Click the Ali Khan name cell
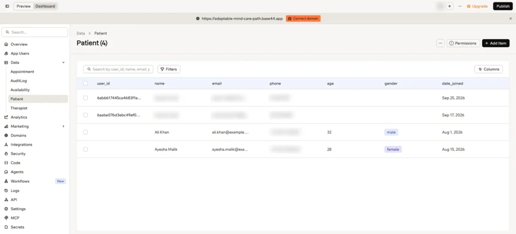The width and height of the screenshot is (516, 234). click(x=162, y=133)
